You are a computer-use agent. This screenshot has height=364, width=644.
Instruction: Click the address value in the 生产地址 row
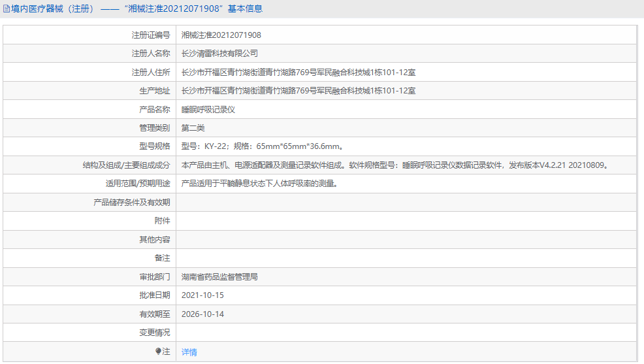(x=298, y=91)
